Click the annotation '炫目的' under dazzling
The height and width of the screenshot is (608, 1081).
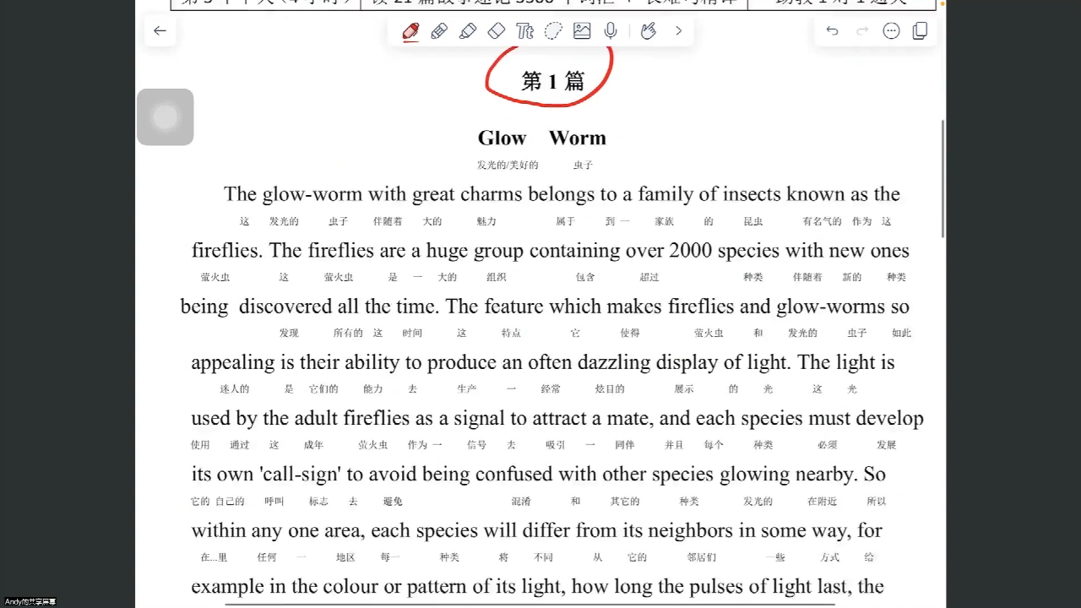610,389
